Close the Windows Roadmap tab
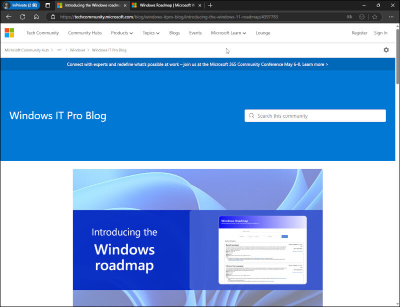This screenshot has width=400, height=307. [x=199, y=5]
